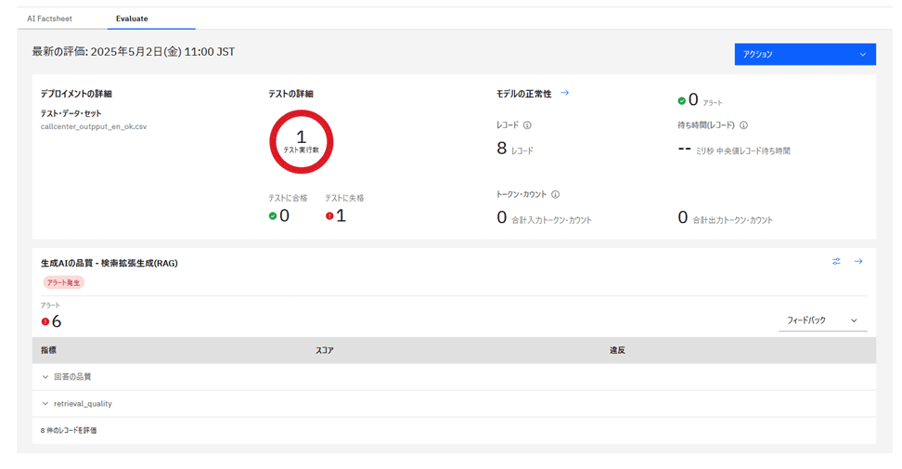Image resolution: width=902 pixels, height=469 pixels.
Task: Click red error icon beside 6 alerts
Action: pos(45,321)
